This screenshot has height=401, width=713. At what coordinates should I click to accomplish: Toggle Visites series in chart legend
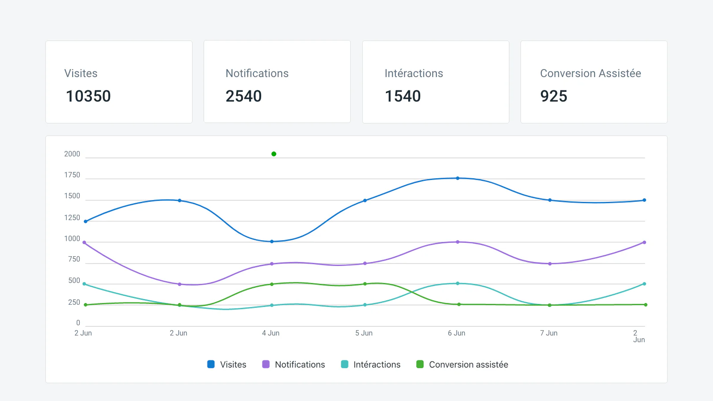coord(227,364)
